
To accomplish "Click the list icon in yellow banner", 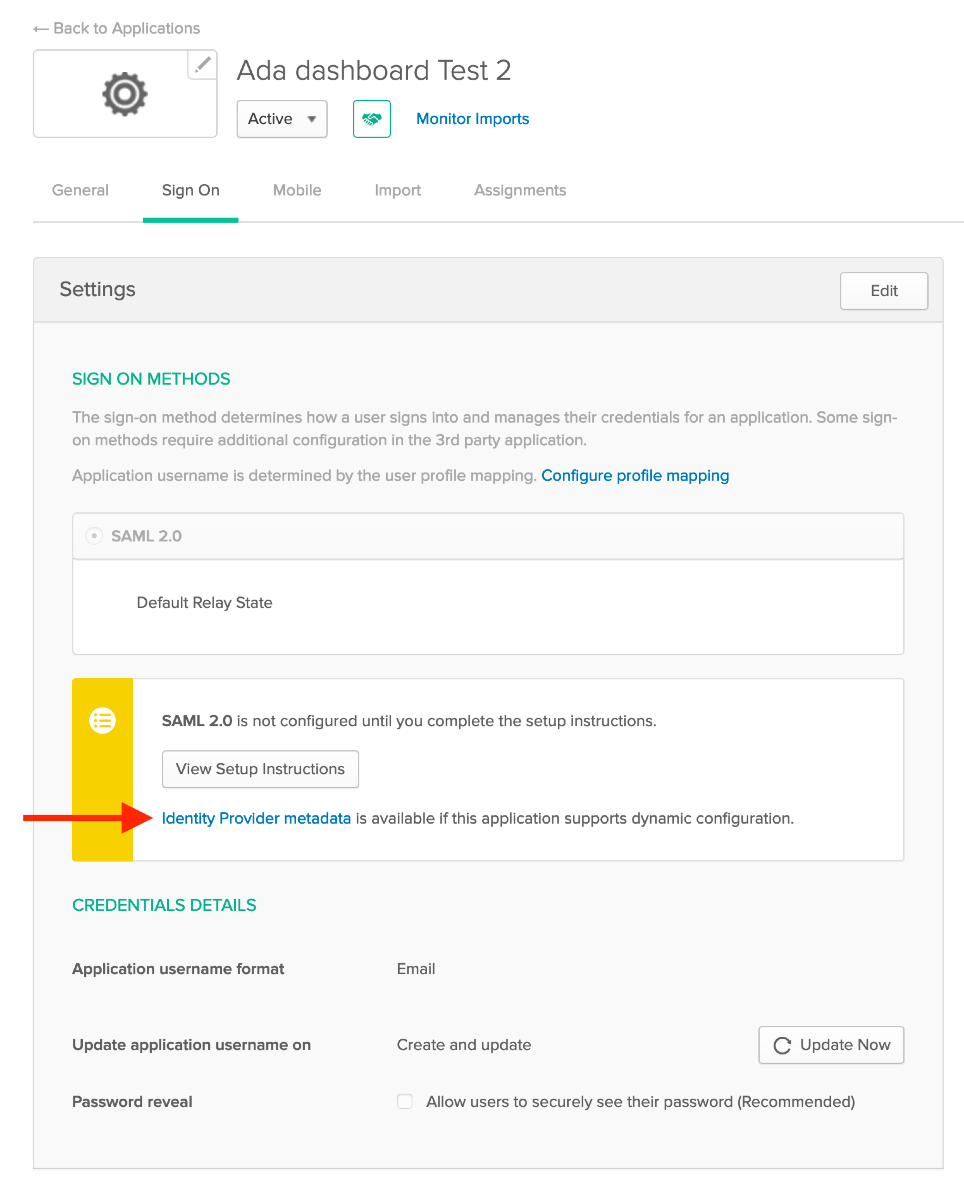I will coord(102,720).
